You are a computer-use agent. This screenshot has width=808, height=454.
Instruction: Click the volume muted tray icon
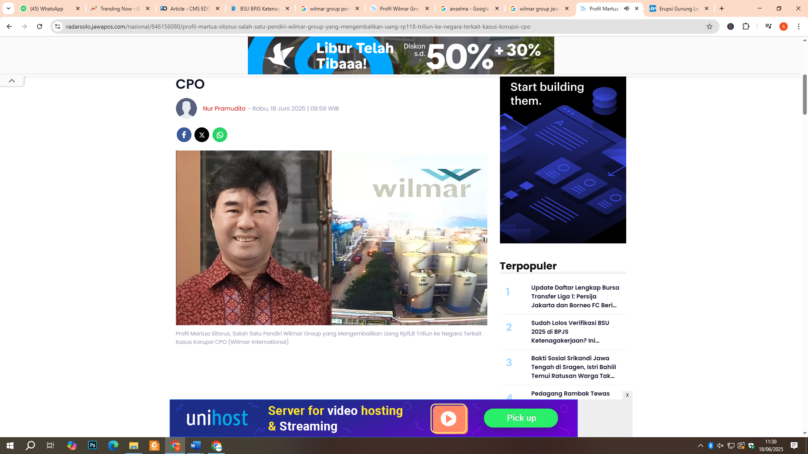pyautogui.click(x=720, y=446)
